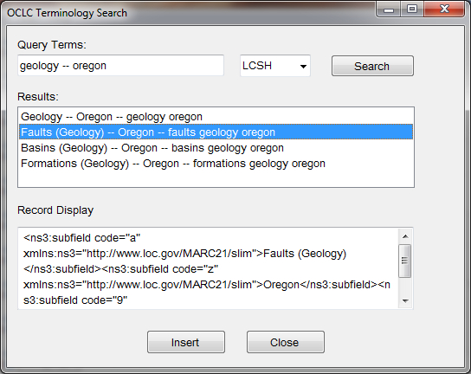Select Formations (Geology) -- Oregon result

(x=216, y=164)
